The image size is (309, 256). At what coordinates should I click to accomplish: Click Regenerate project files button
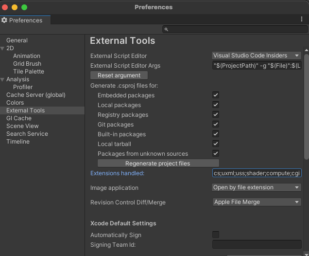click(158, 163)
